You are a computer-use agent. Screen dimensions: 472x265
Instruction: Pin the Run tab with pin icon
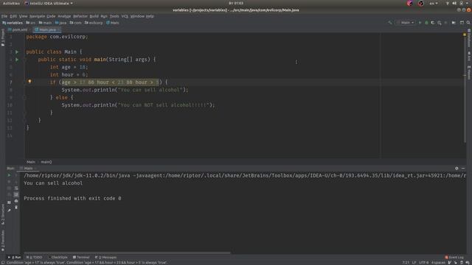9,211
